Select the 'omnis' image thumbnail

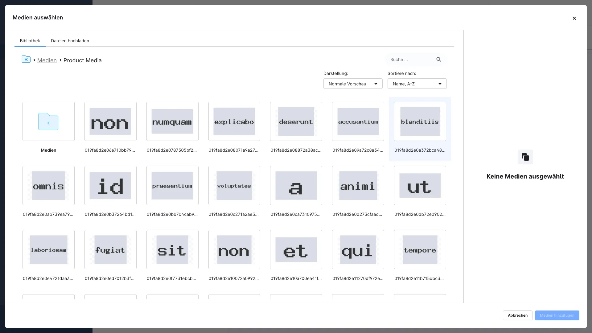point(48,186)
